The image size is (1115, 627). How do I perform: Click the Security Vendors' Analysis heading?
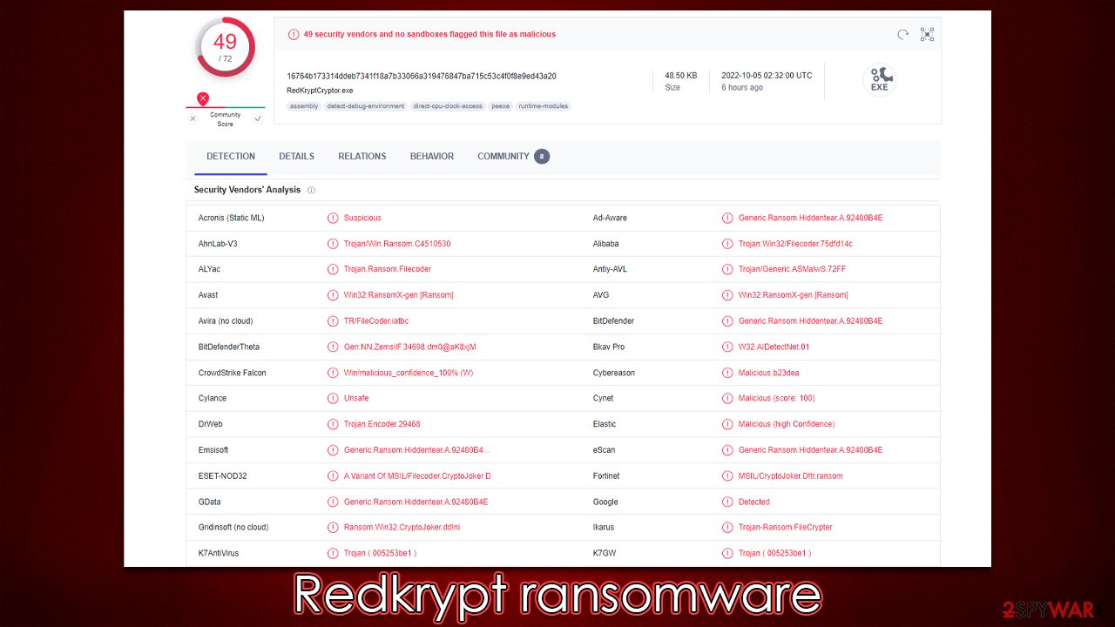[x=247, y=190]
